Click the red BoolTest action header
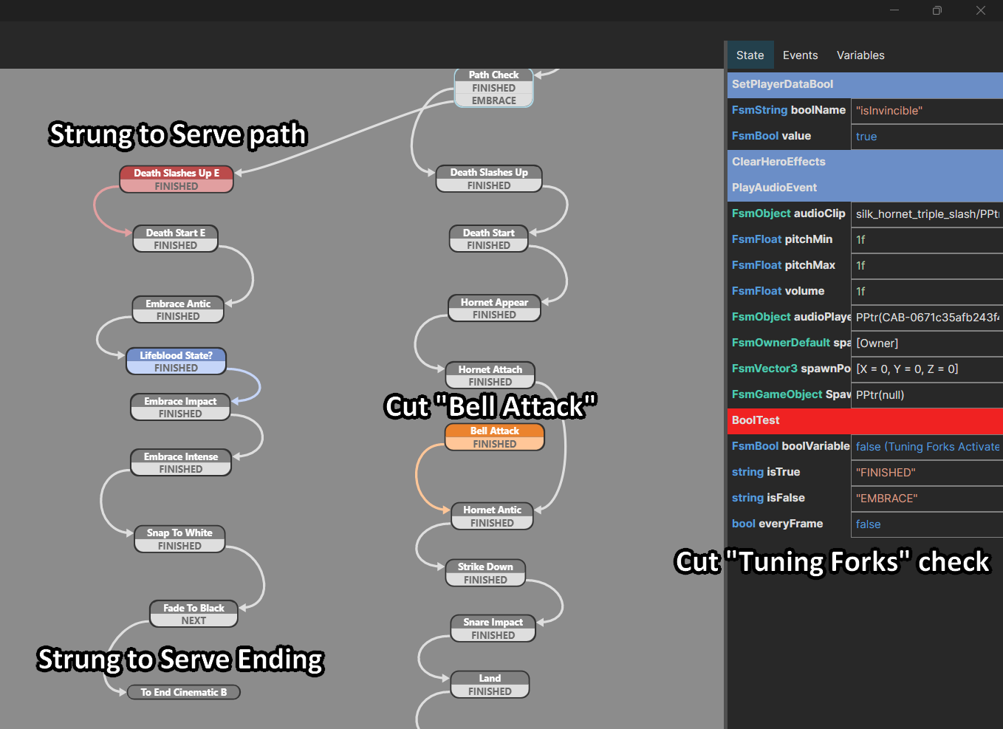The width and height of the screenshot is (1003, 729). (864, 420)
